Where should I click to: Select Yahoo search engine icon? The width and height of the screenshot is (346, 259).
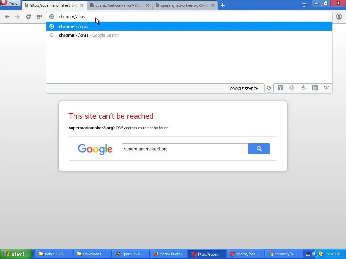280,88
